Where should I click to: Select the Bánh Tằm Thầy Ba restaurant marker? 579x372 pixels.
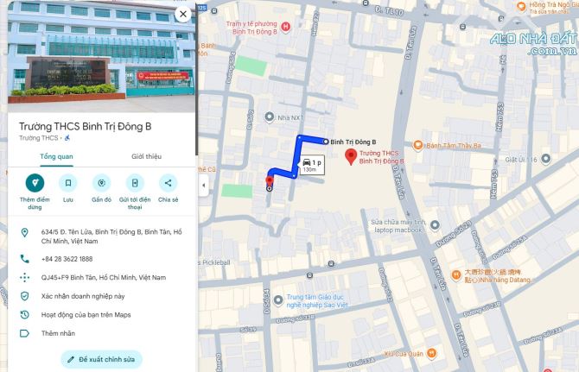tap(417, 146)
